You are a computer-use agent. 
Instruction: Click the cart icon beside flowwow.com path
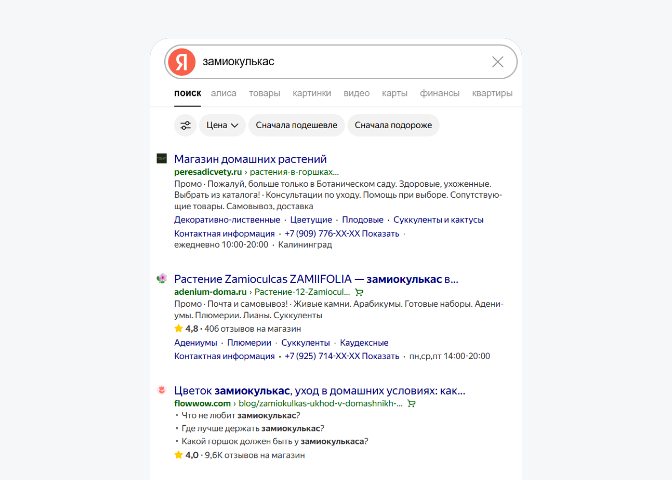coord(411,404)
